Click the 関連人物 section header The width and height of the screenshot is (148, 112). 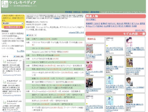[x=116, y=16]
